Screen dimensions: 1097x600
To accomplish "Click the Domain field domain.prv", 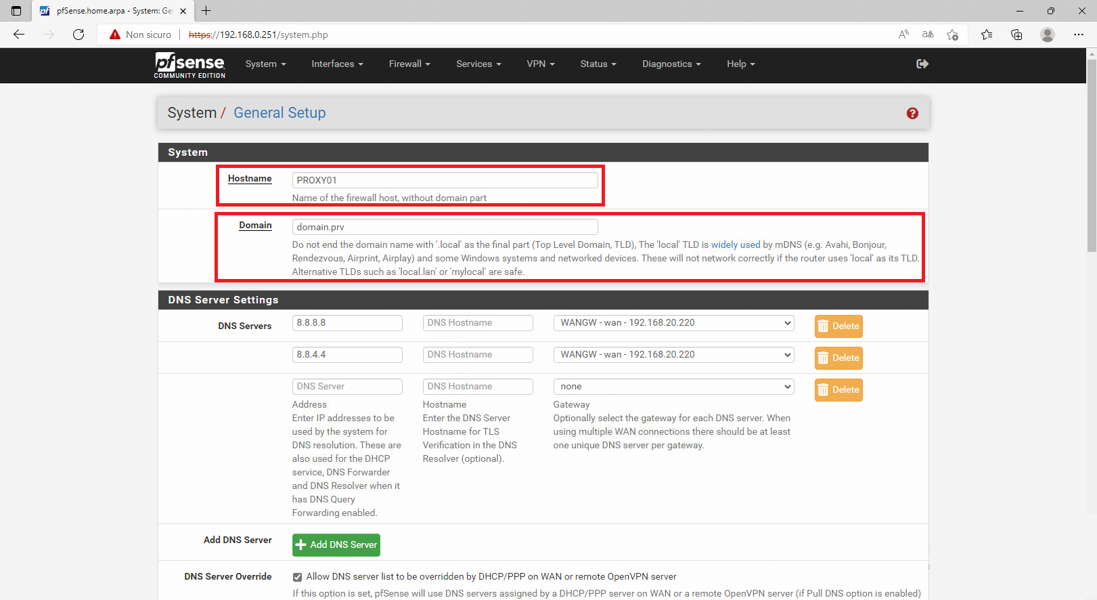I will (x=445, y=227).
